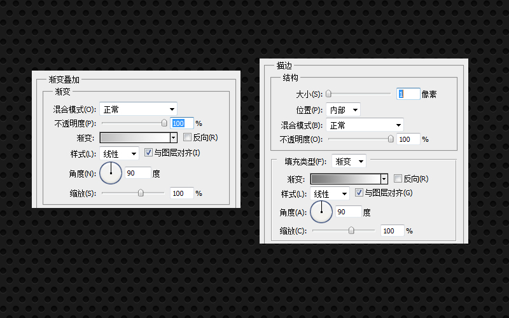This screenshot has height=318, width=509.
Task: Enable 反向(R) checkbox in 描边 panel
Action: (x=398, y=179)
